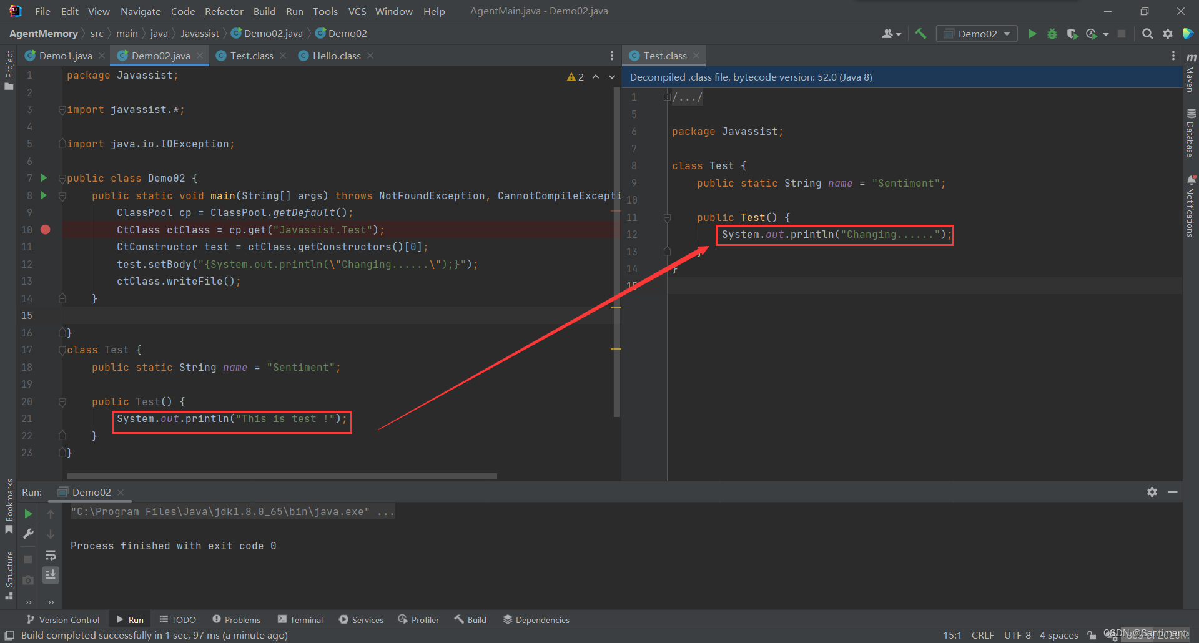Open the Demo02 run configuration dropdown

977,34
